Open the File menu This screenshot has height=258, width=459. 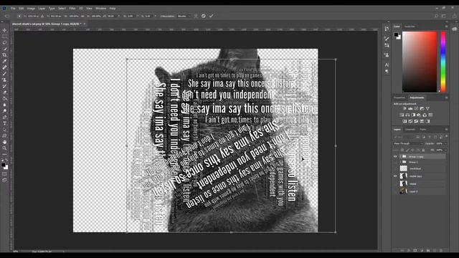tap(13, 9)
